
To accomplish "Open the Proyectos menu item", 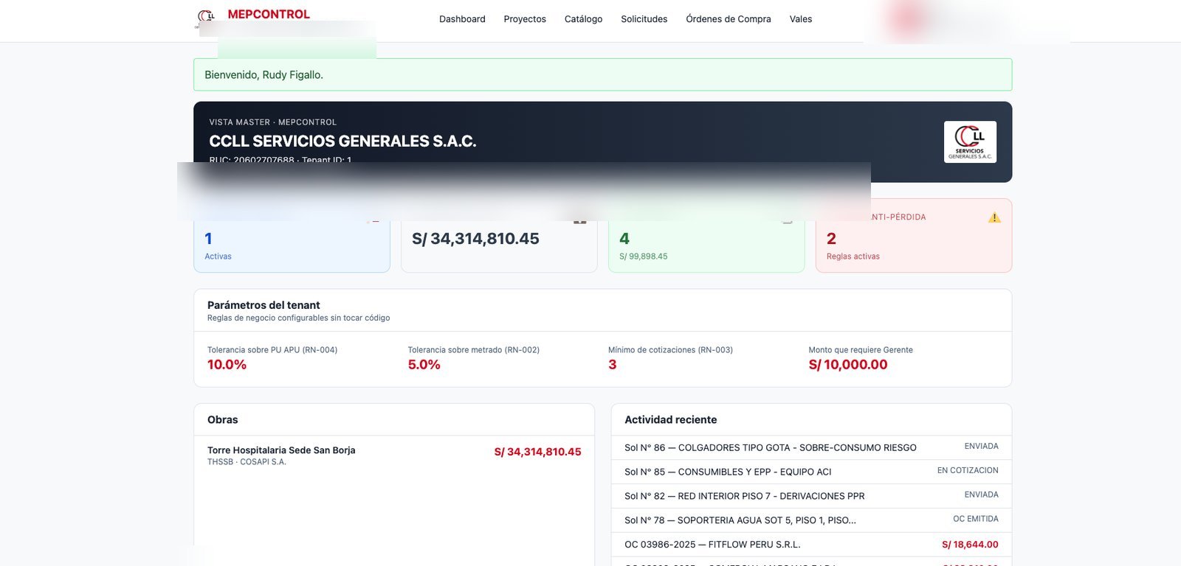I will click(x=525, y=19).
